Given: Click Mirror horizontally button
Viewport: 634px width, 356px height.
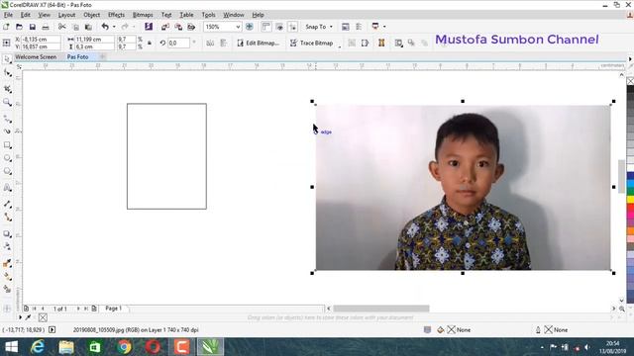Looking at the screenshot, I should (x=210, y=43).
